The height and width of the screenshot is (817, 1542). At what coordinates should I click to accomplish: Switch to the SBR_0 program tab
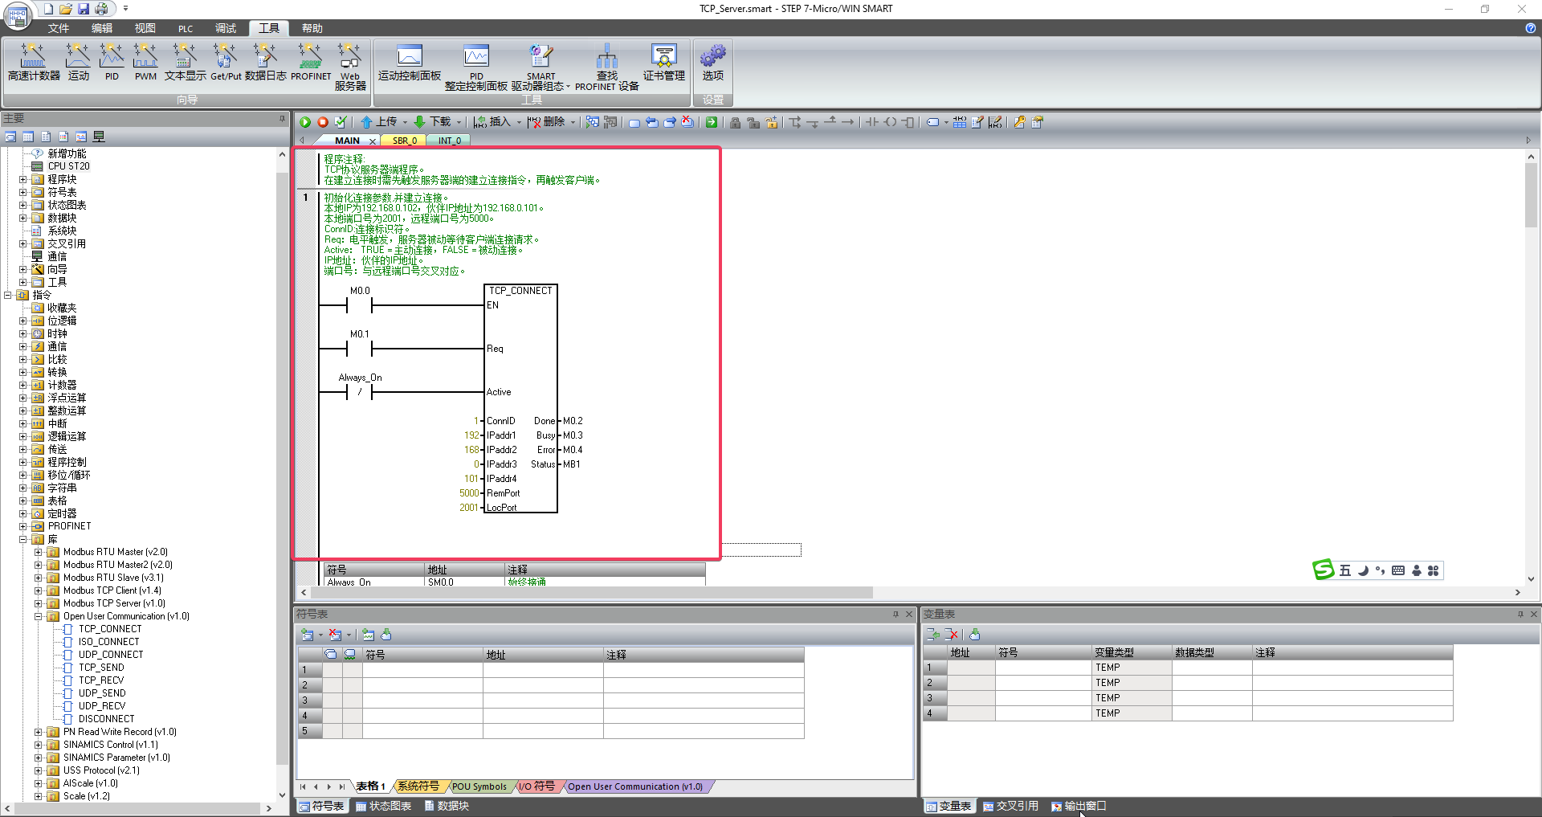405,141
